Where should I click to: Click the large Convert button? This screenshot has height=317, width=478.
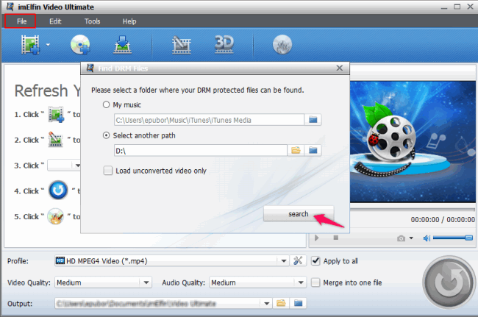pos(449,282)
